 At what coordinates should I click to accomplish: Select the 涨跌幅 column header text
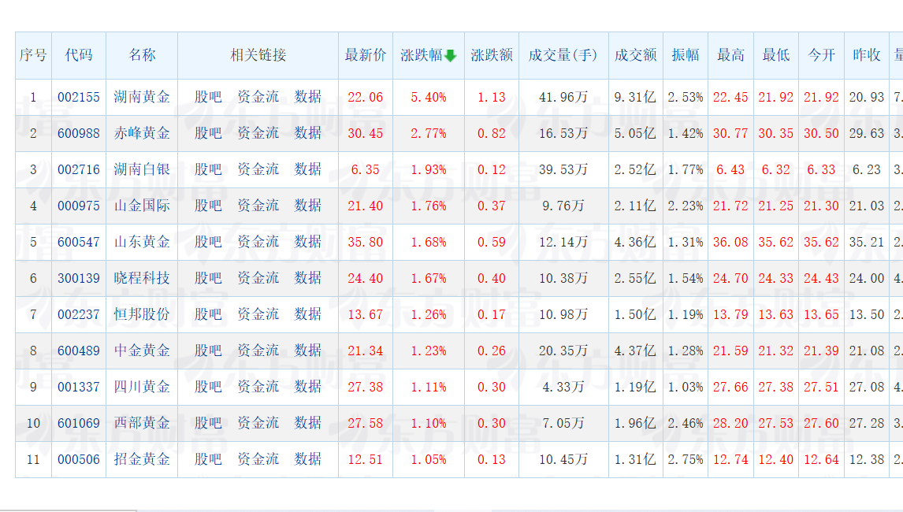pyautogui.click(x=421, y=55)
